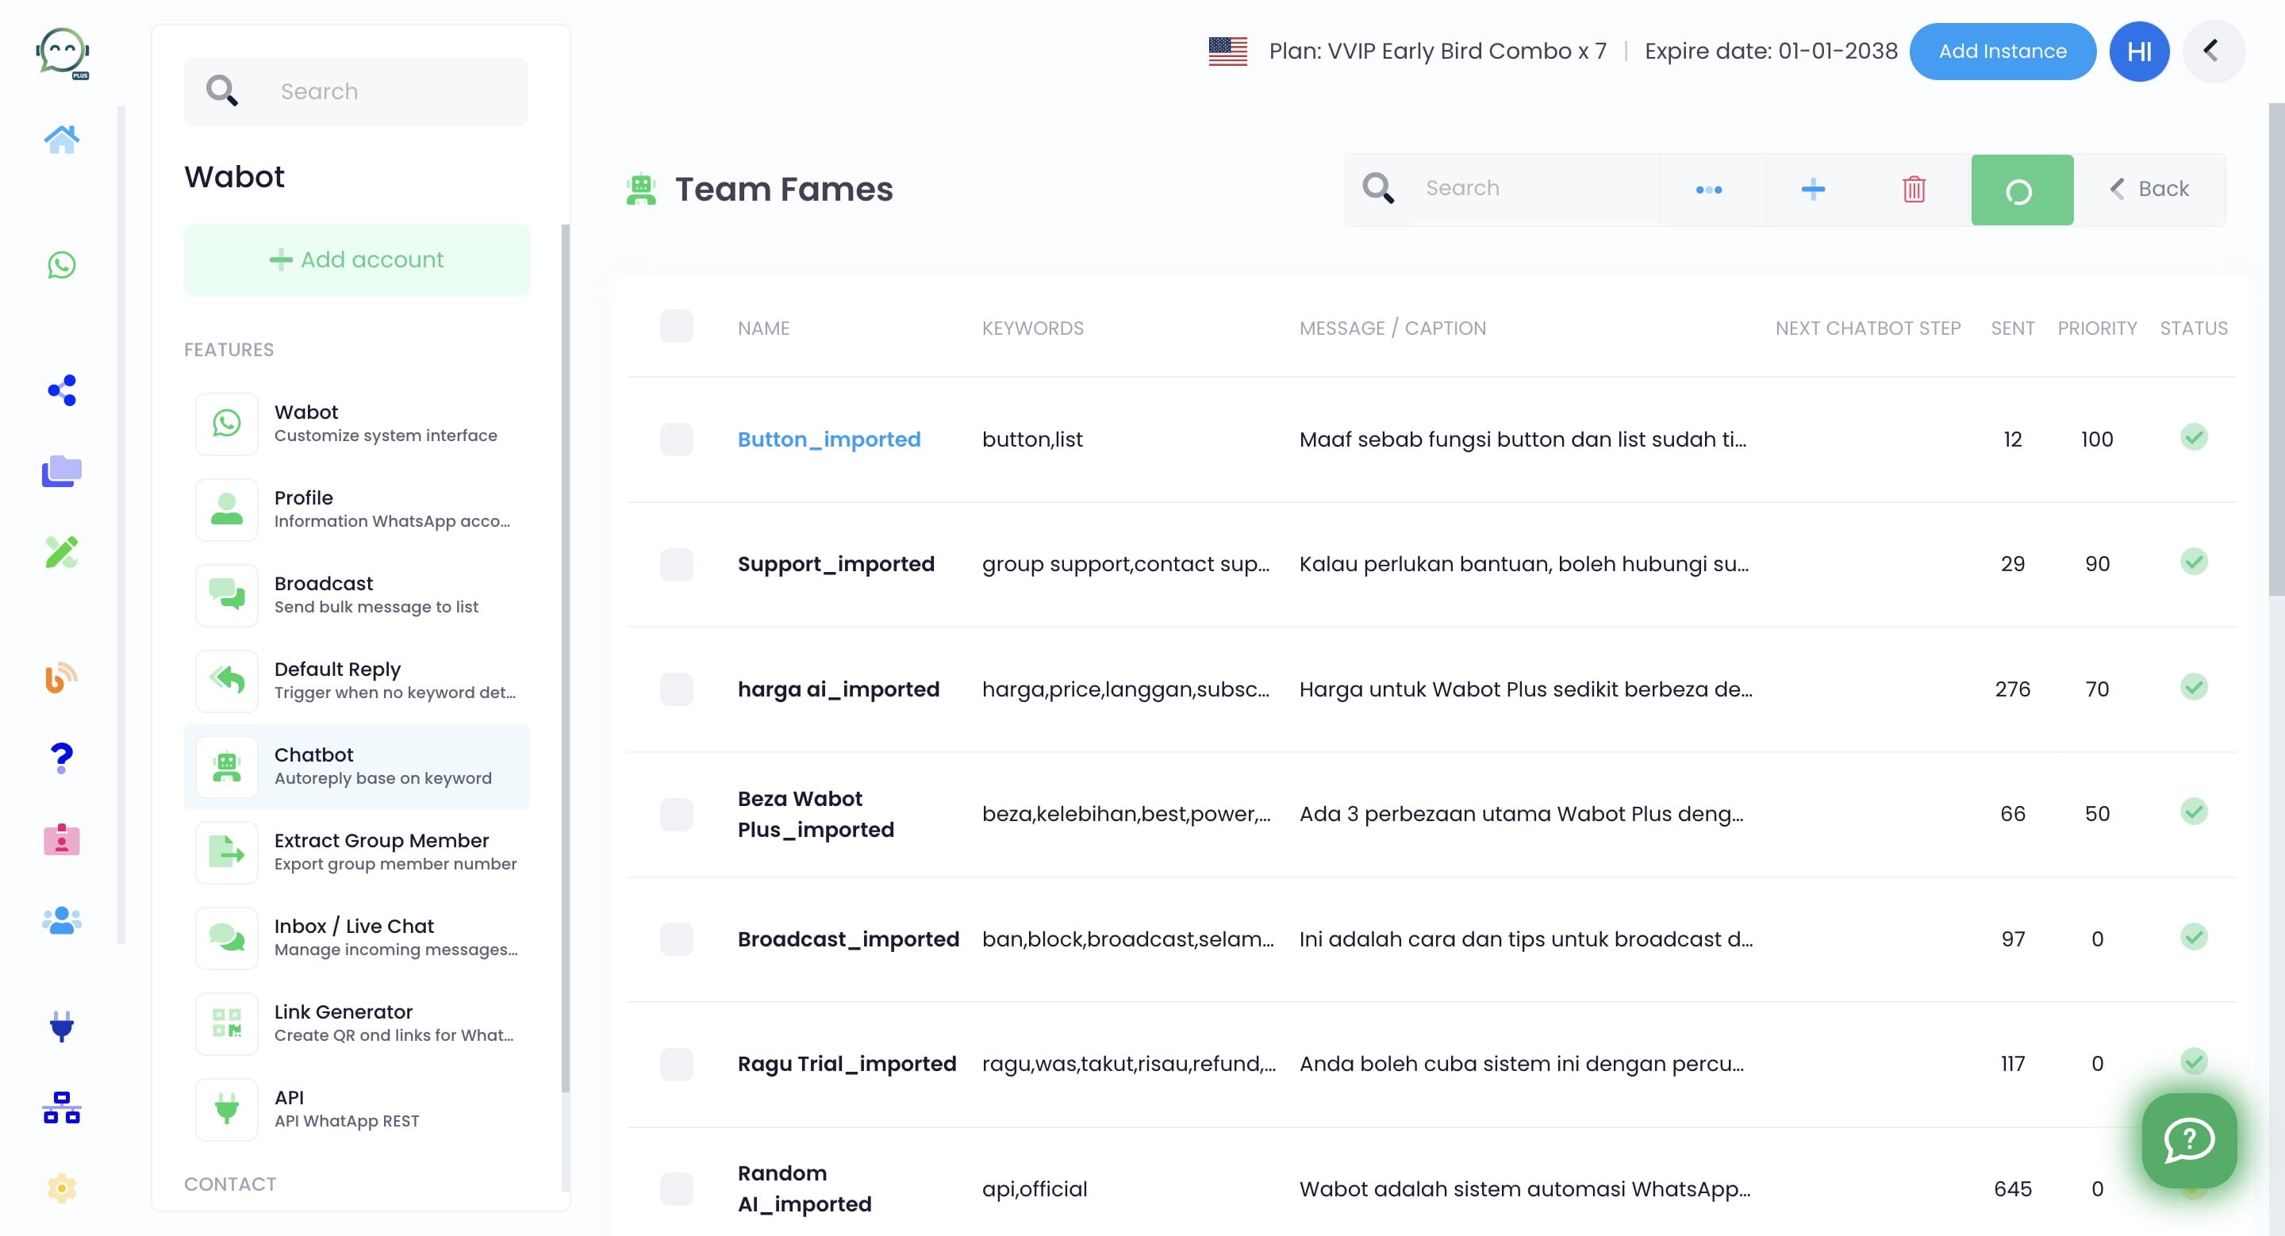Click the red trash delete icon
This screenshot has width=2285, height=1236.
pos(1914,189)
